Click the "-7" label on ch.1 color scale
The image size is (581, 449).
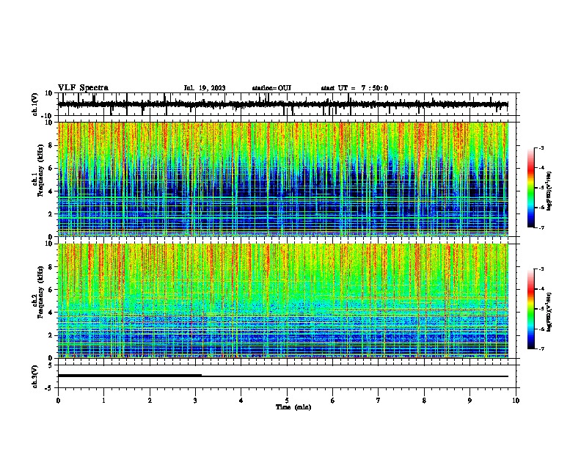541,227
